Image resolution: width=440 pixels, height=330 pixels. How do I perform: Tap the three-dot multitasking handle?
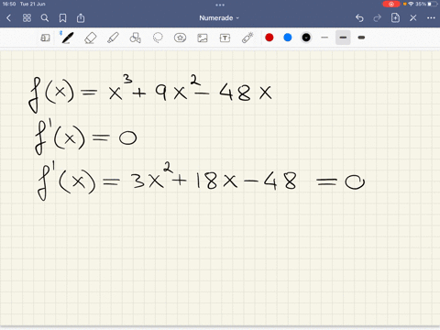[220, 5]
